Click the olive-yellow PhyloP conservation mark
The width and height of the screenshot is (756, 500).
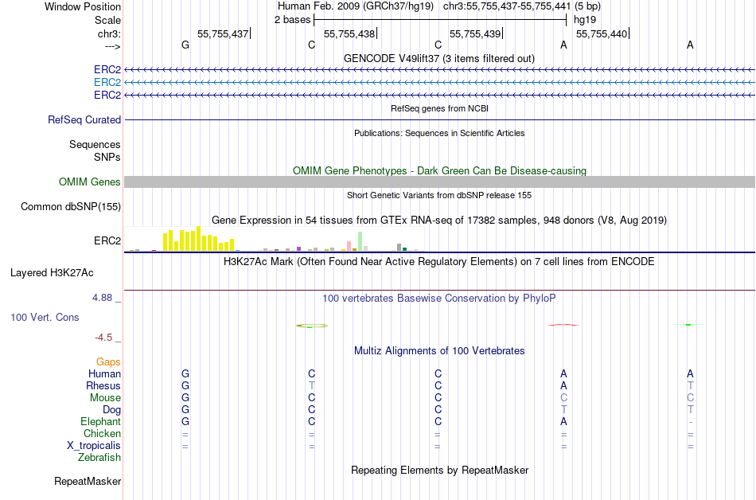[x=312, y=326]
